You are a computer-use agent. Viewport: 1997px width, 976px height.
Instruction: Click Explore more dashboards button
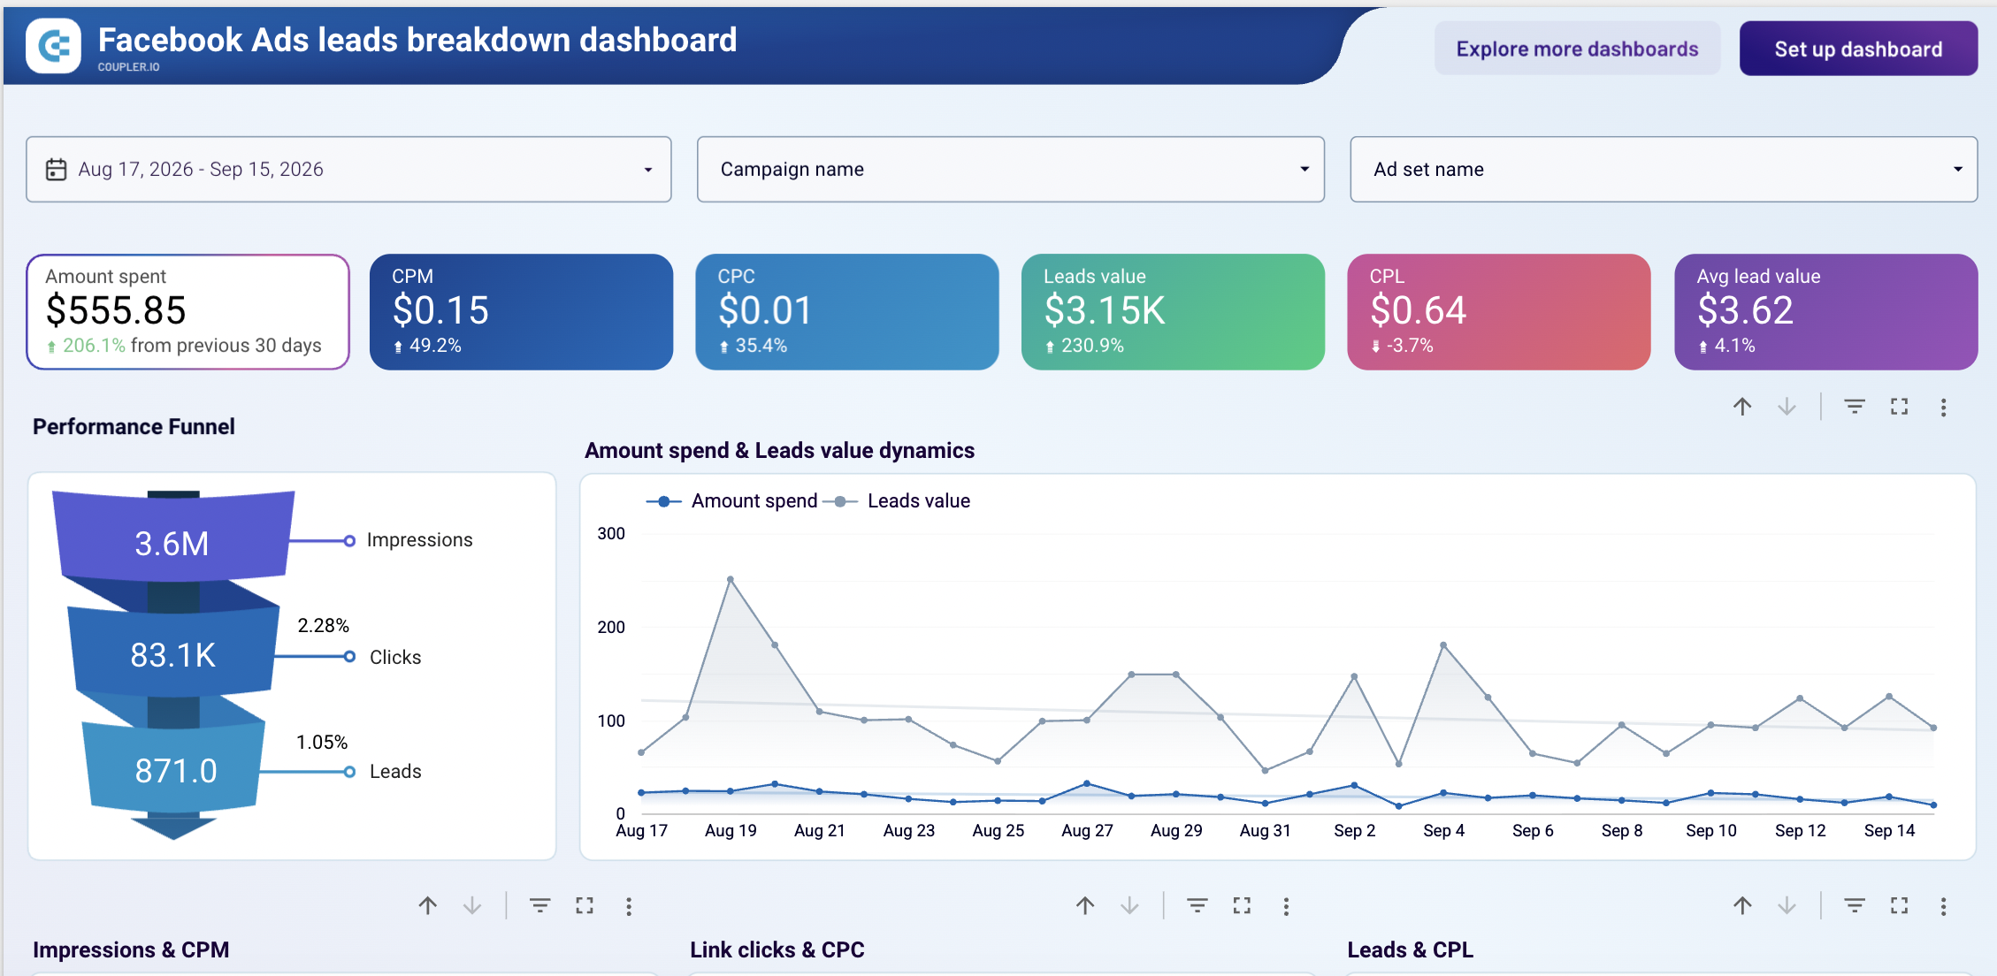(1577, 49)
